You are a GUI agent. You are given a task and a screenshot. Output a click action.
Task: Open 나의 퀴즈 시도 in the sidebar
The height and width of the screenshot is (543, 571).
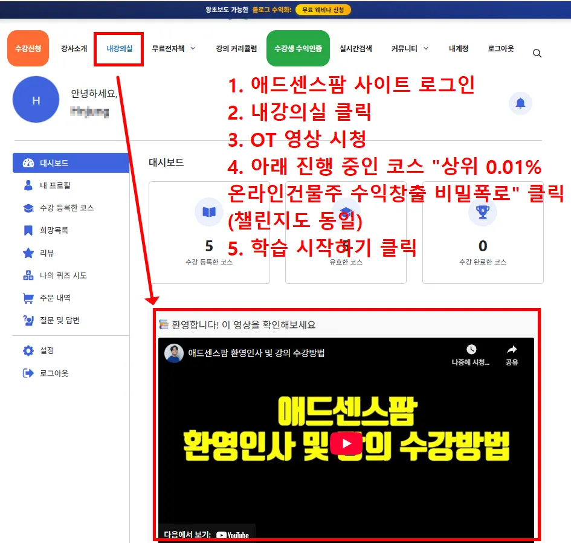coord(63,275)
